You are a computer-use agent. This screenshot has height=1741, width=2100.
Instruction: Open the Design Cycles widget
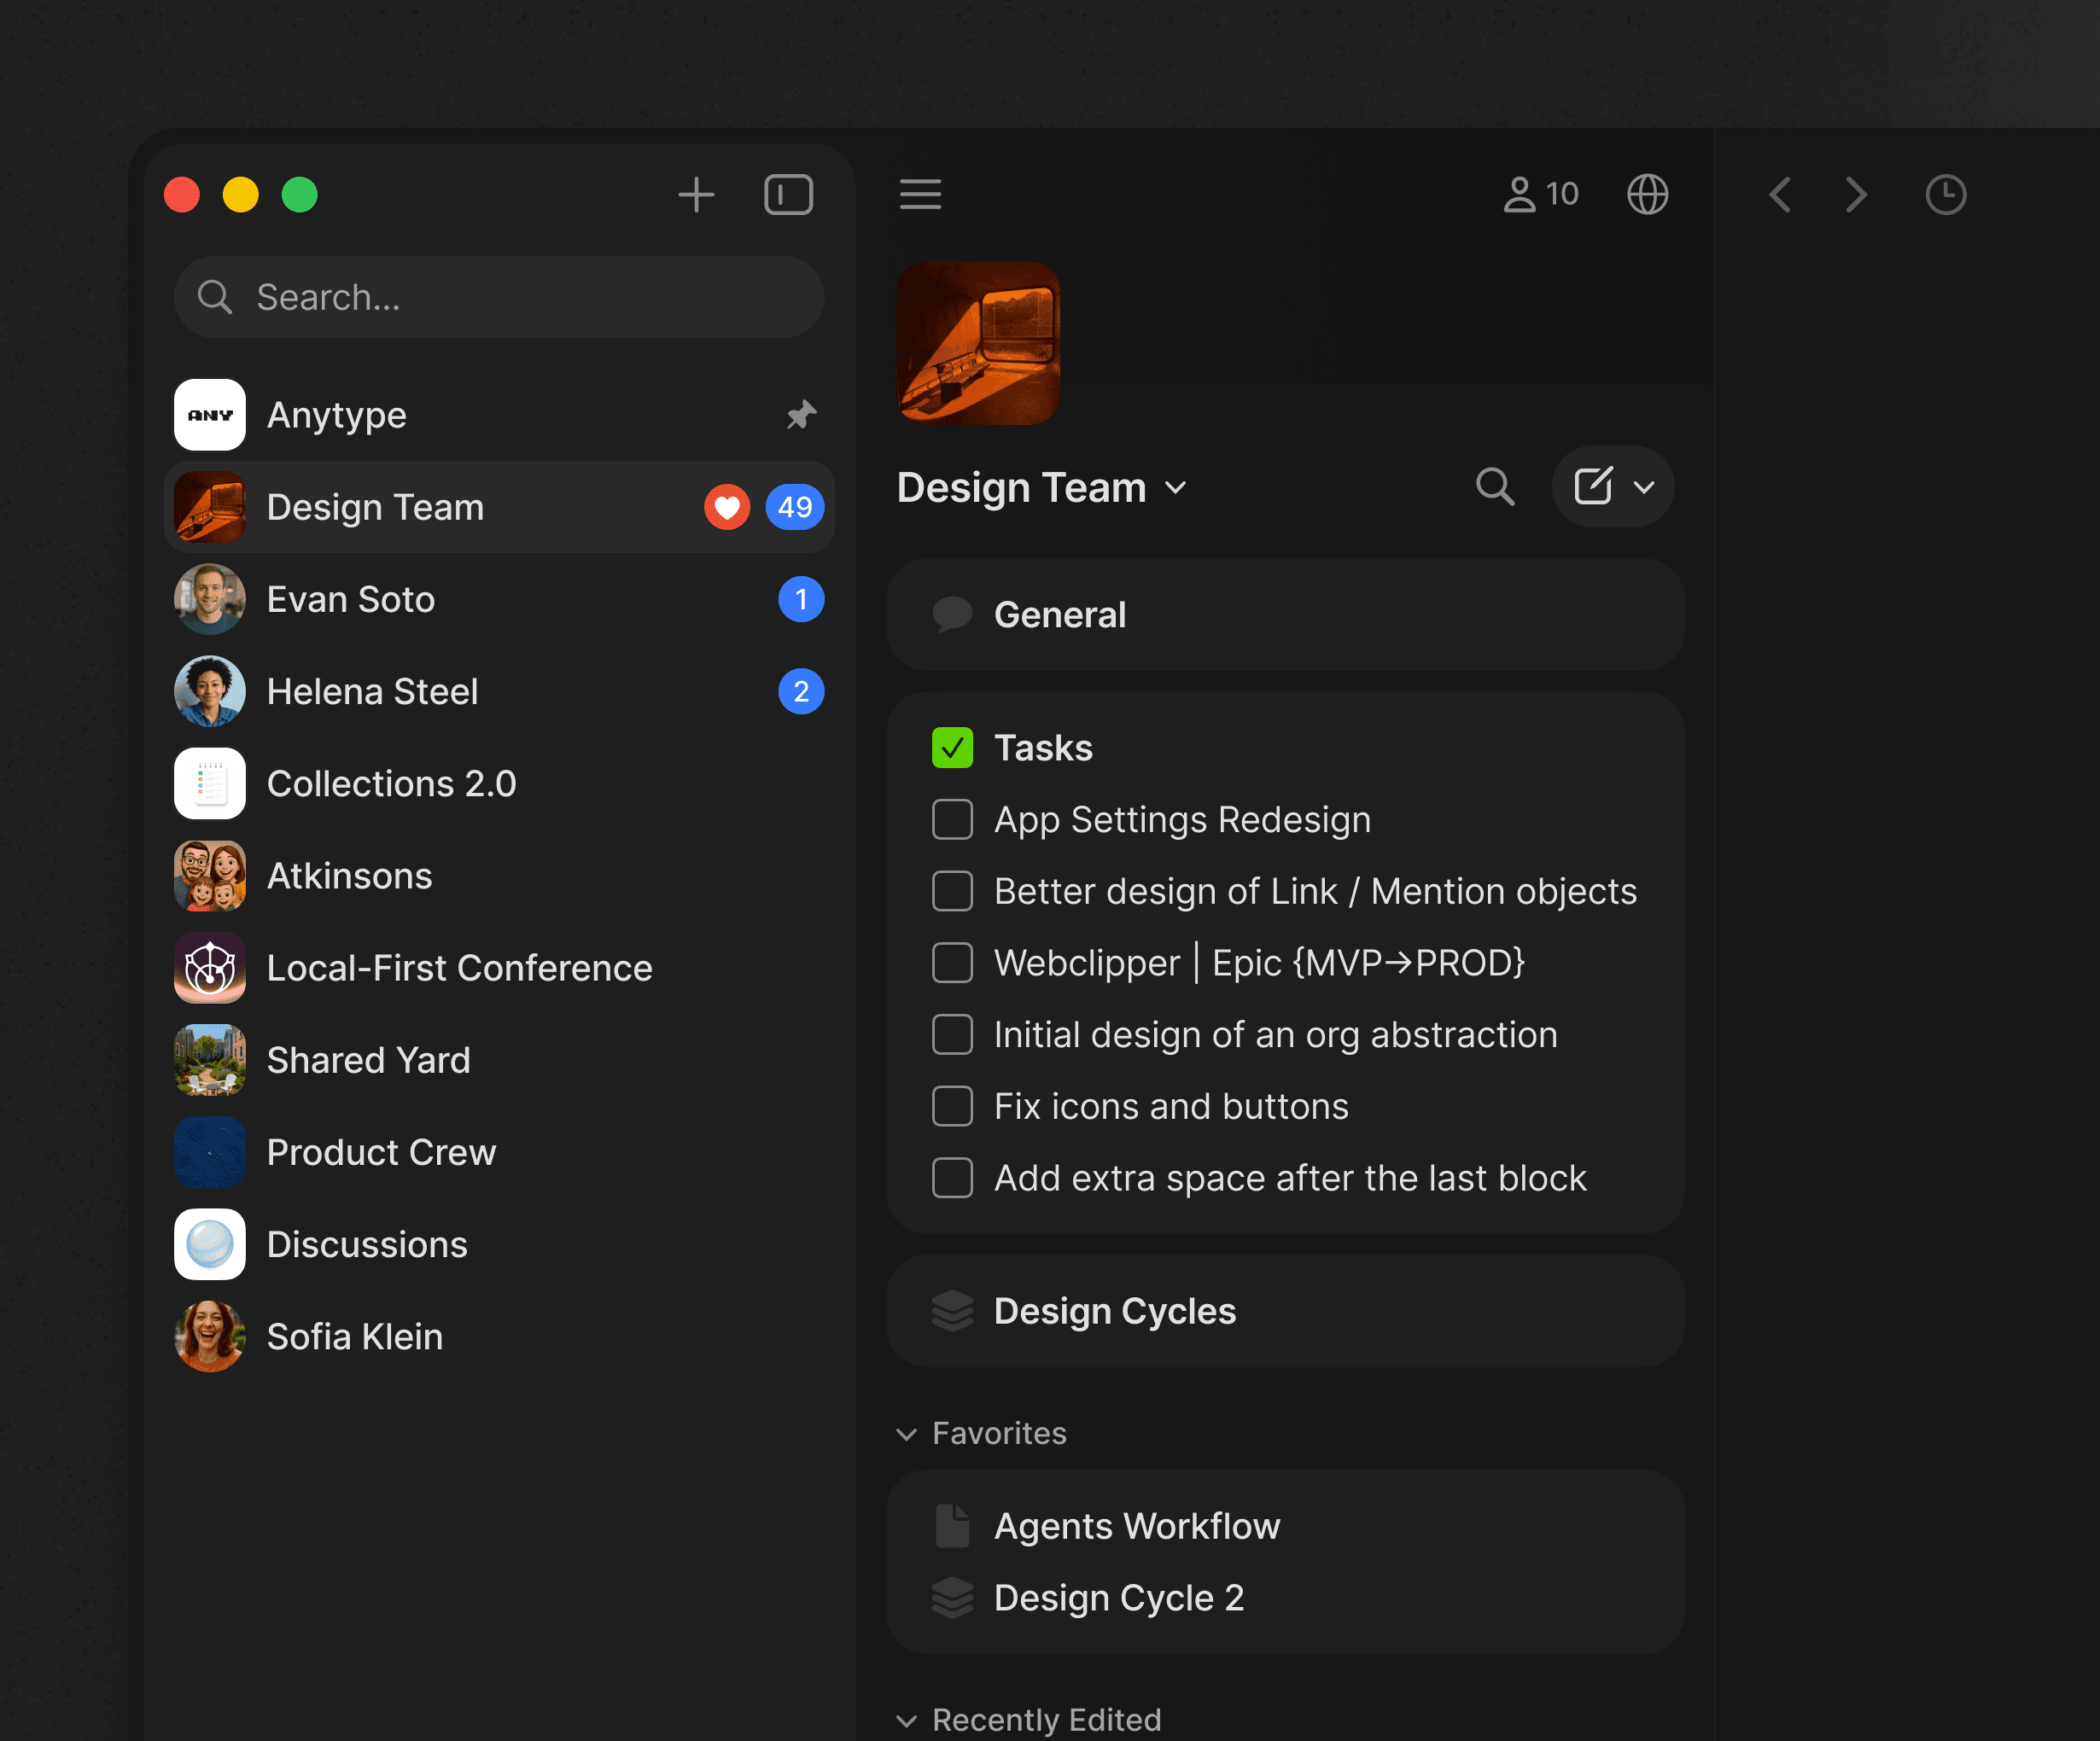(x=1284, y=1310)
